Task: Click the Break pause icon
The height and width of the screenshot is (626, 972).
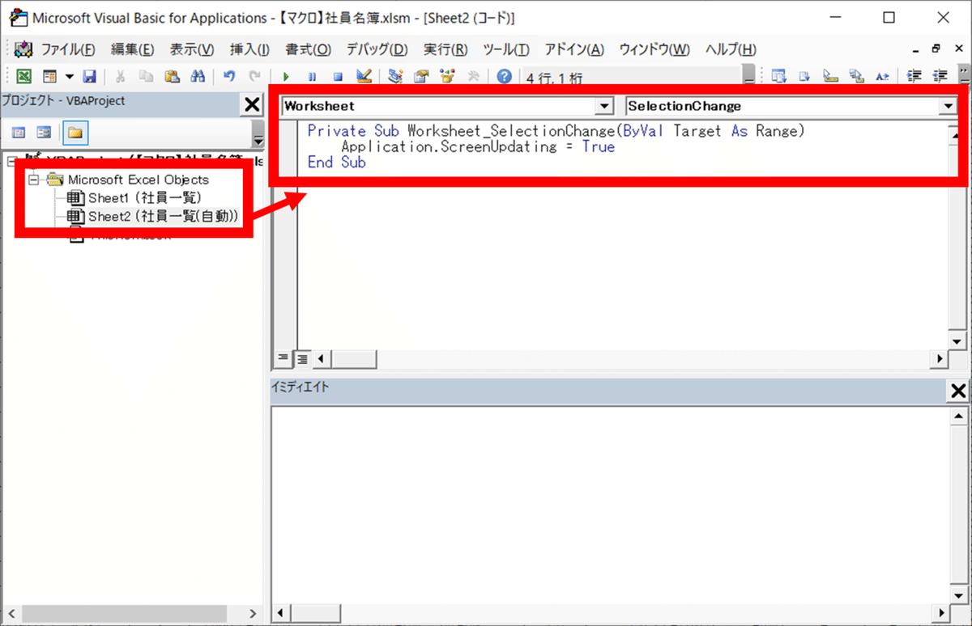Action: (313, 77)
